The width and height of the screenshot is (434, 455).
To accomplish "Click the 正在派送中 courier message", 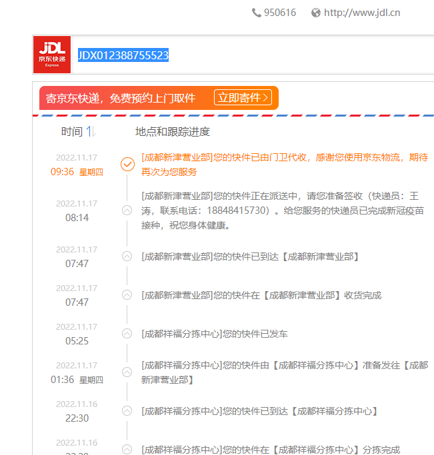I will coord(283,211).
